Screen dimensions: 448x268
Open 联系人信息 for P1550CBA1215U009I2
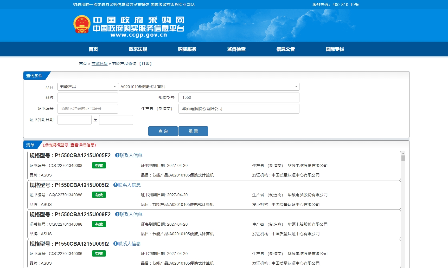click(x=129, y=244)
